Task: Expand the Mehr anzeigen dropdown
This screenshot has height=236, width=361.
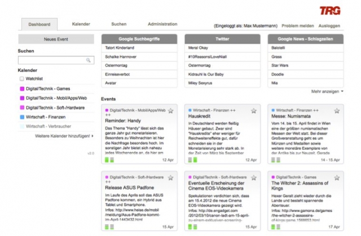Action: coord(327,91)
